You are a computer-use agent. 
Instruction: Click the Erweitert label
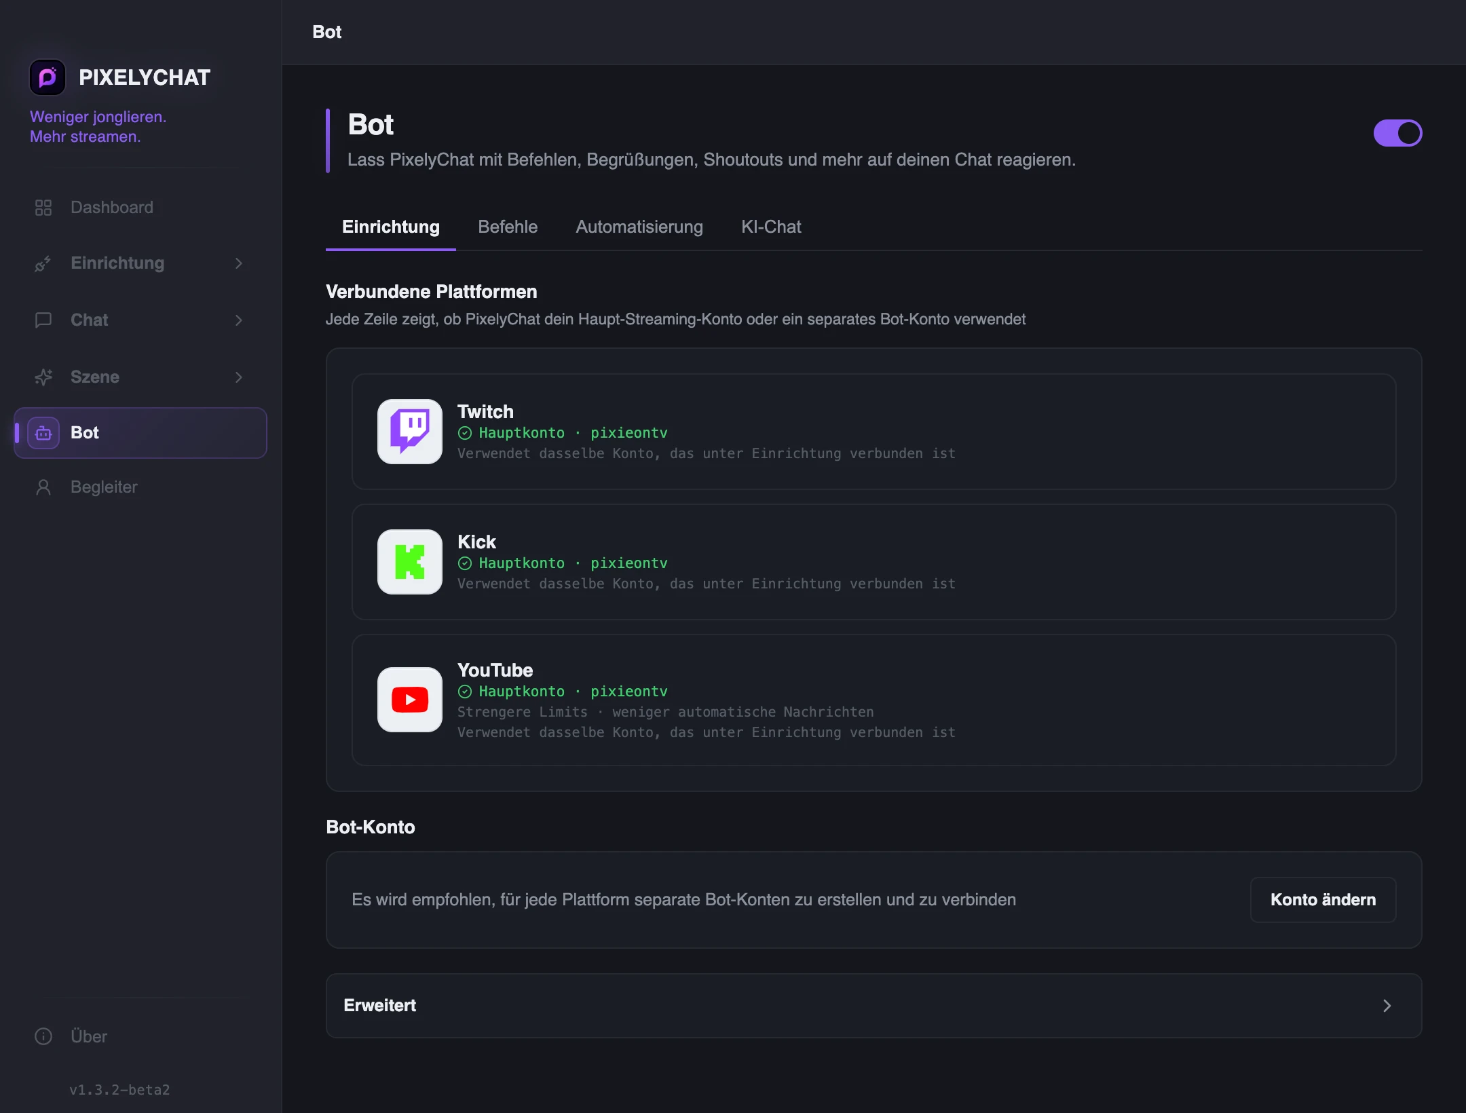coord(380,1006)
